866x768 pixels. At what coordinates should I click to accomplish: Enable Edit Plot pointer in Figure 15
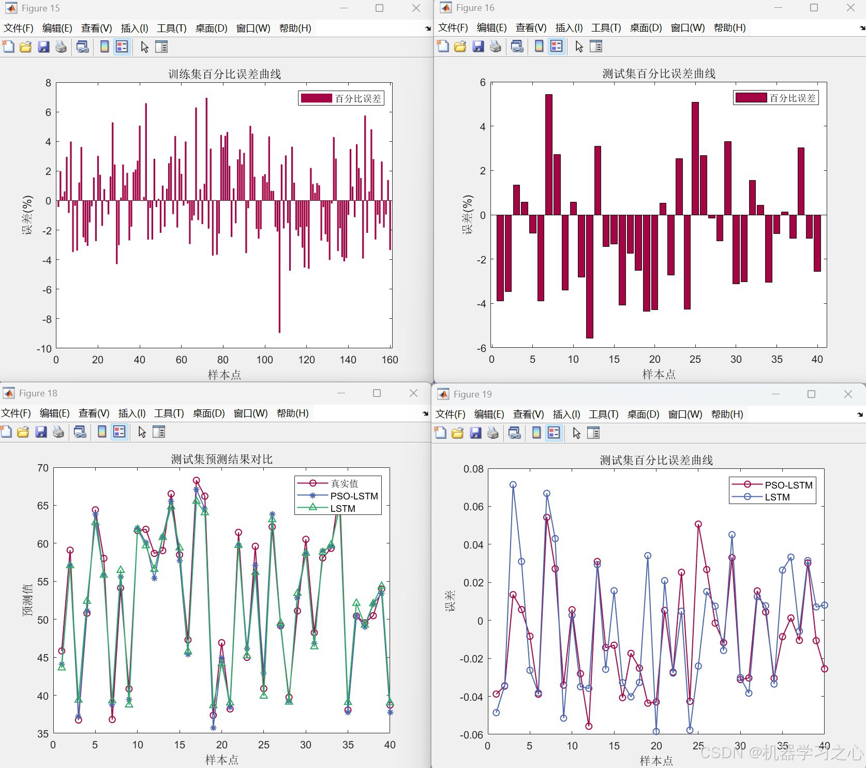(x=144, y=47)
